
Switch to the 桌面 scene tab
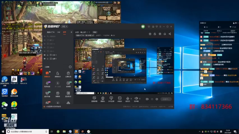click(x=65, y=32)
